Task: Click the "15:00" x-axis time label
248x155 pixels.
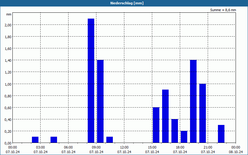Action: coord(152,148)
